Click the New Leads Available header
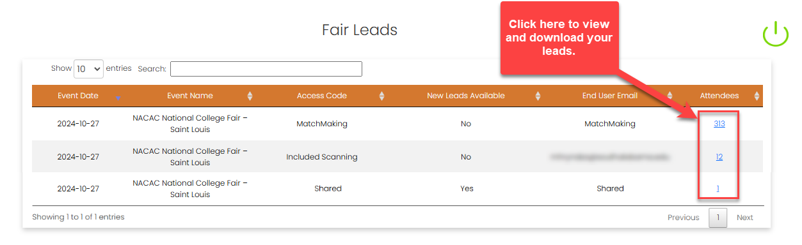Image resolution: width=802 pixels, height=245 pixels. tap(466, 96)
